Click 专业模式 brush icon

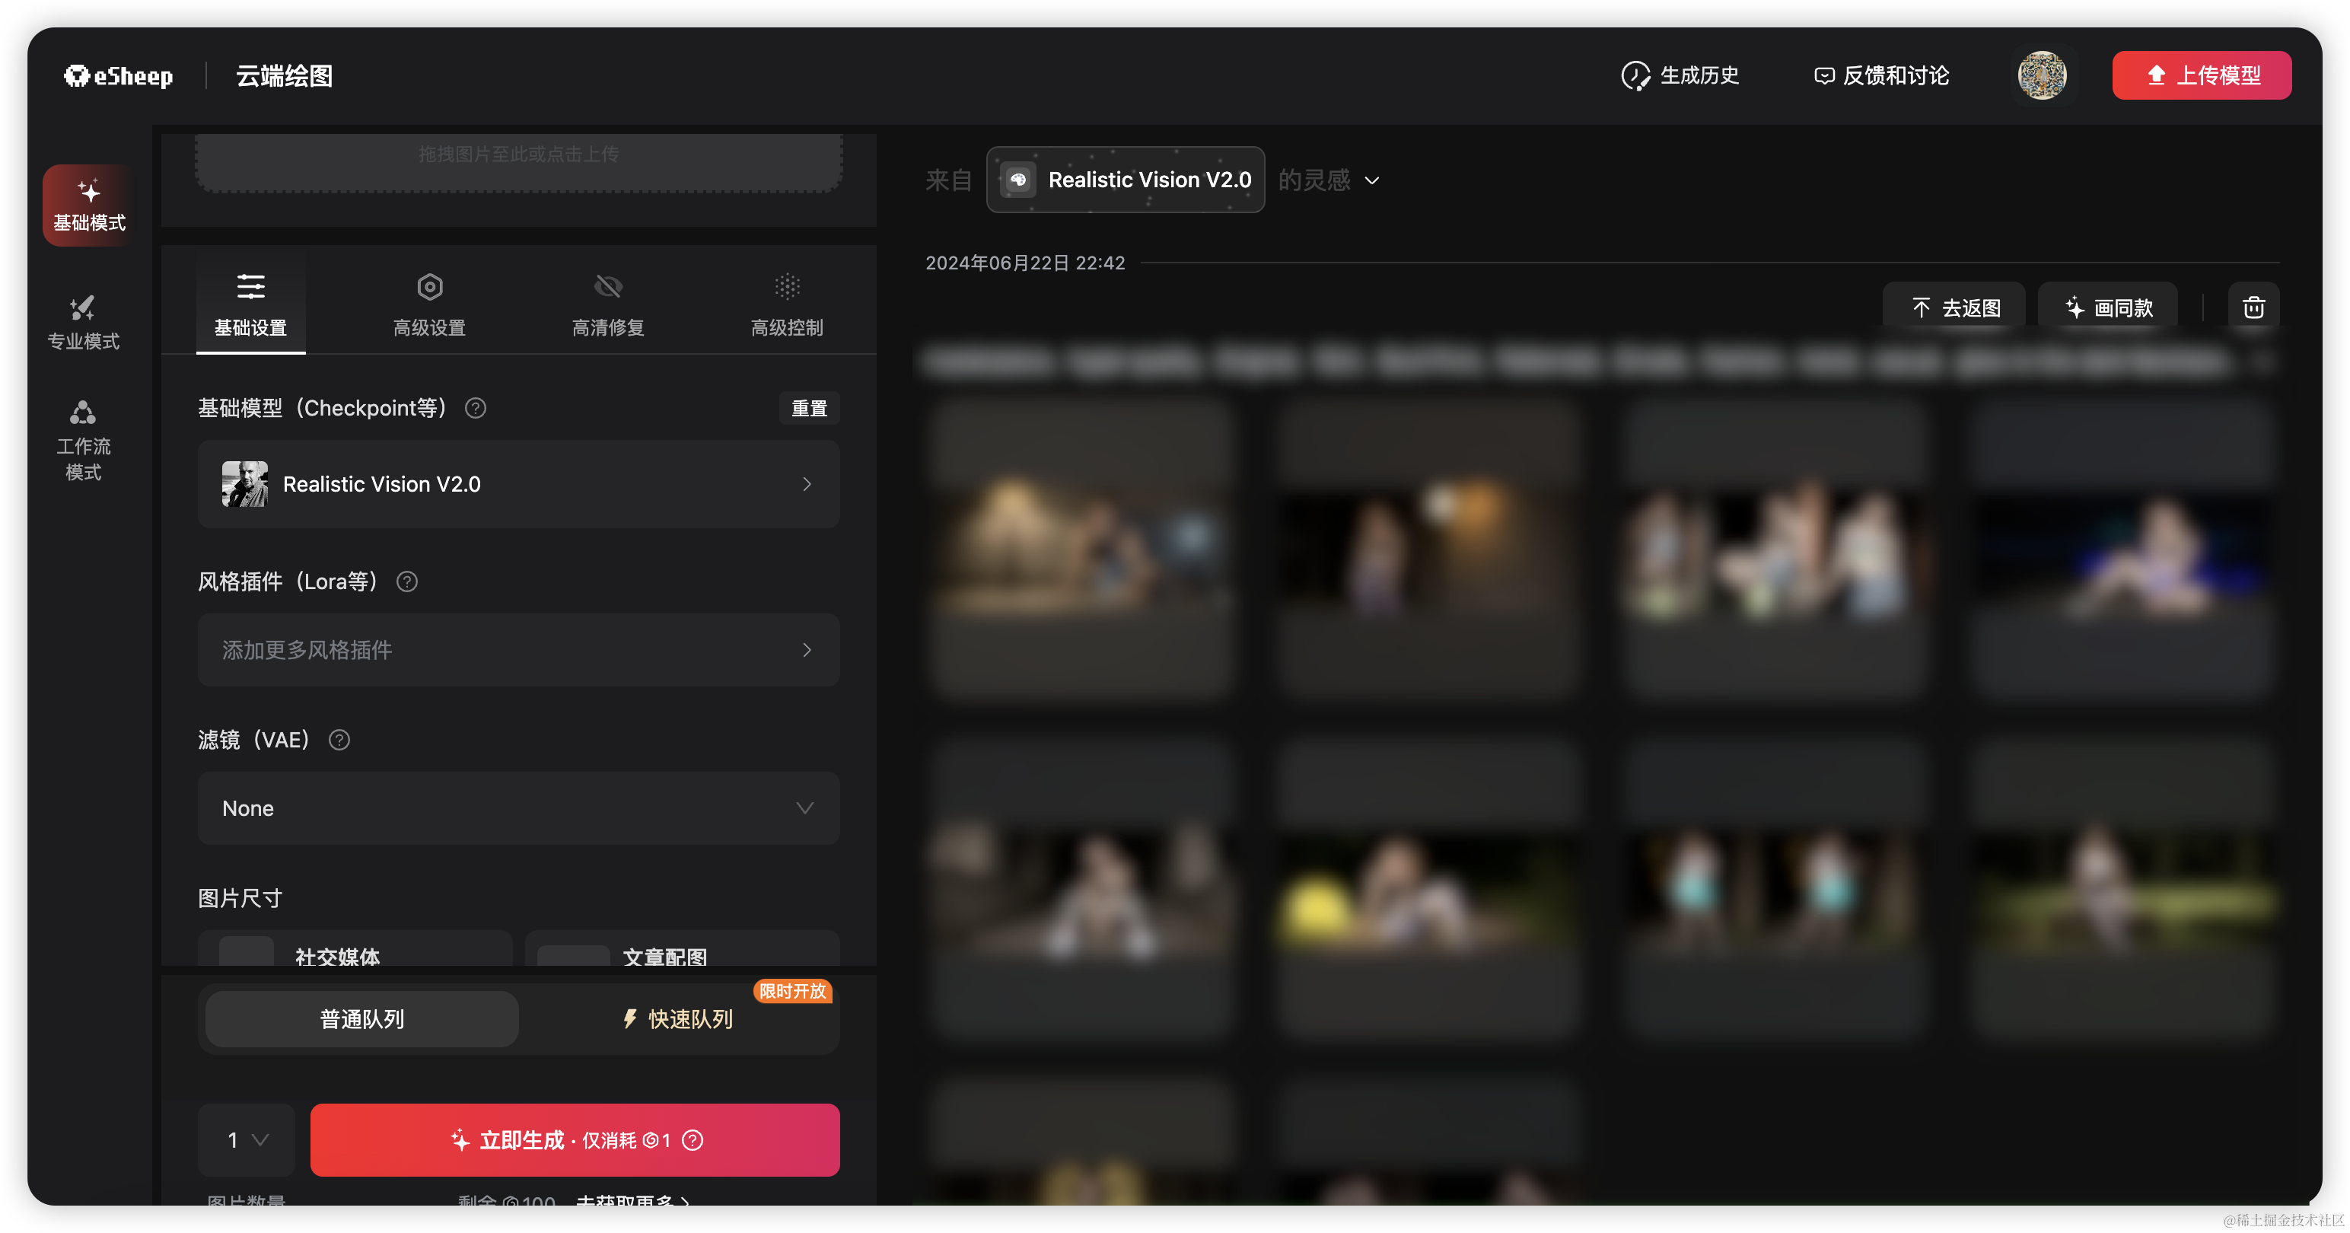coord(83,307)
